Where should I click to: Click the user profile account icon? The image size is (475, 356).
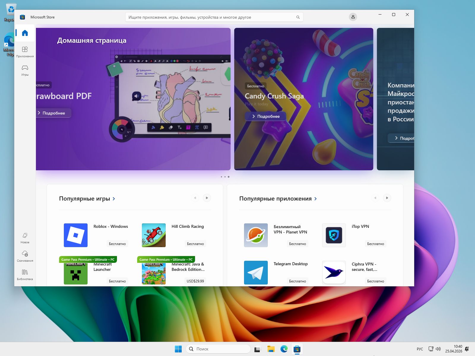[353, 17]
